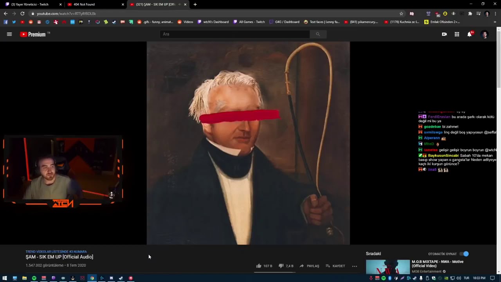Image resolution: width=501 pixels, height=282 pixels.
Task: Click the FerdiEraslan chat username
Action: coord(439,117)
